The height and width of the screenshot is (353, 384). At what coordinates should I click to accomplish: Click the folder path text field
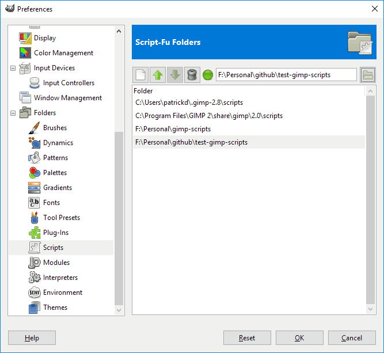point(286,75)
